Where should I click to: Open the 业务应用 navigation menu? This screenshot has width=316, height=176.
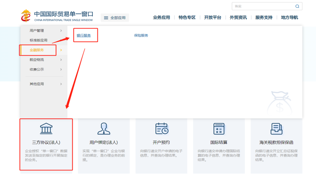tap(161, 18)
